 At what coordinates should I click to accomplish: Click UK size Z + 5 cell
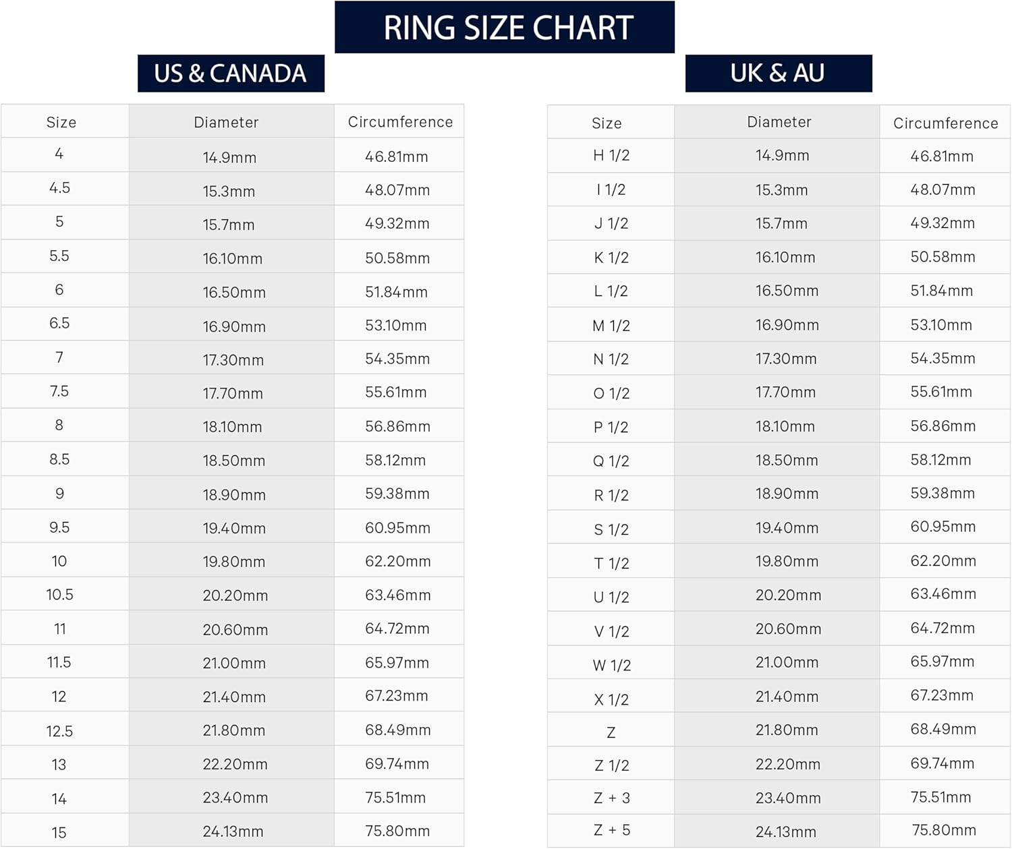click(611, 831)
